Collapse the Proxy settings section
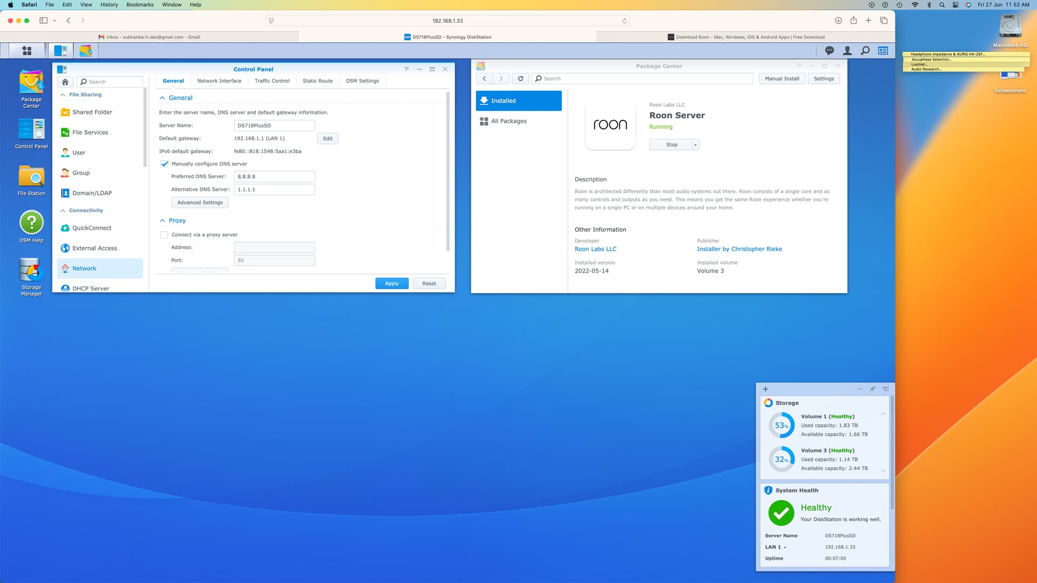 coord(163,221)
